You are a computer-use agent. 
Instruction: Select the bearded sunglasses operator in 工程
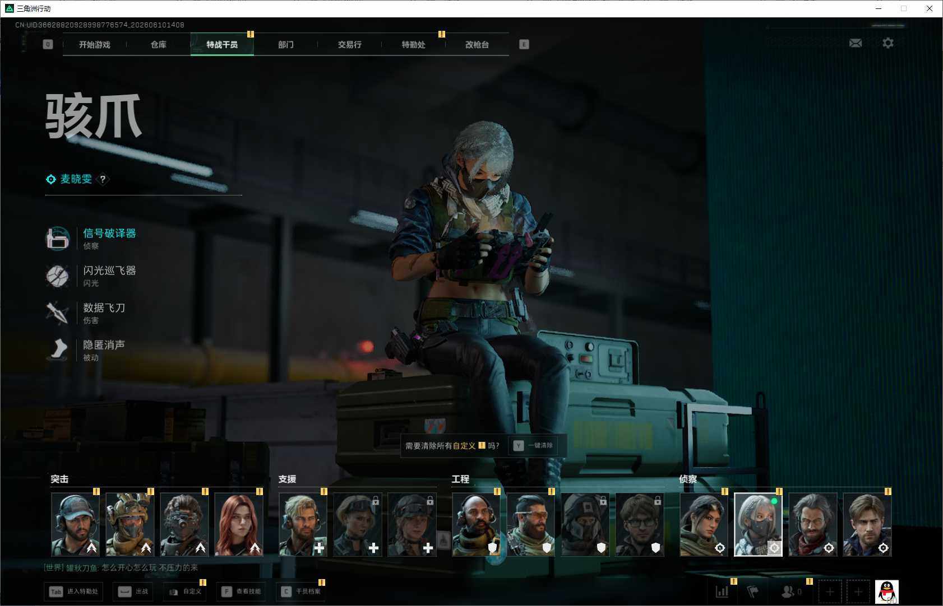coord(530,524)
